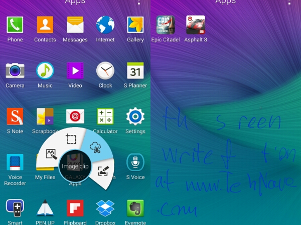Open the S Voice app
301x225 pixels.
[x=135, y=162]
